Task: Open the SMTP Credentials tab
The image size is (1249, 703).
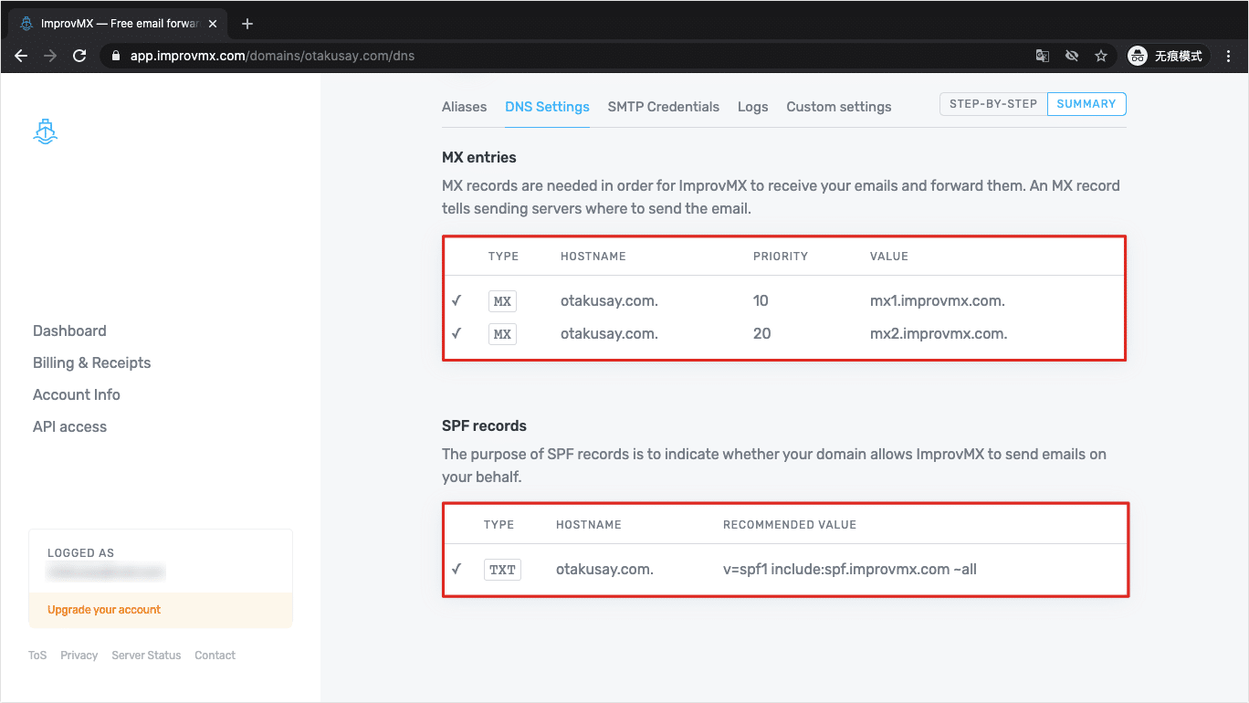Action: 664,107
